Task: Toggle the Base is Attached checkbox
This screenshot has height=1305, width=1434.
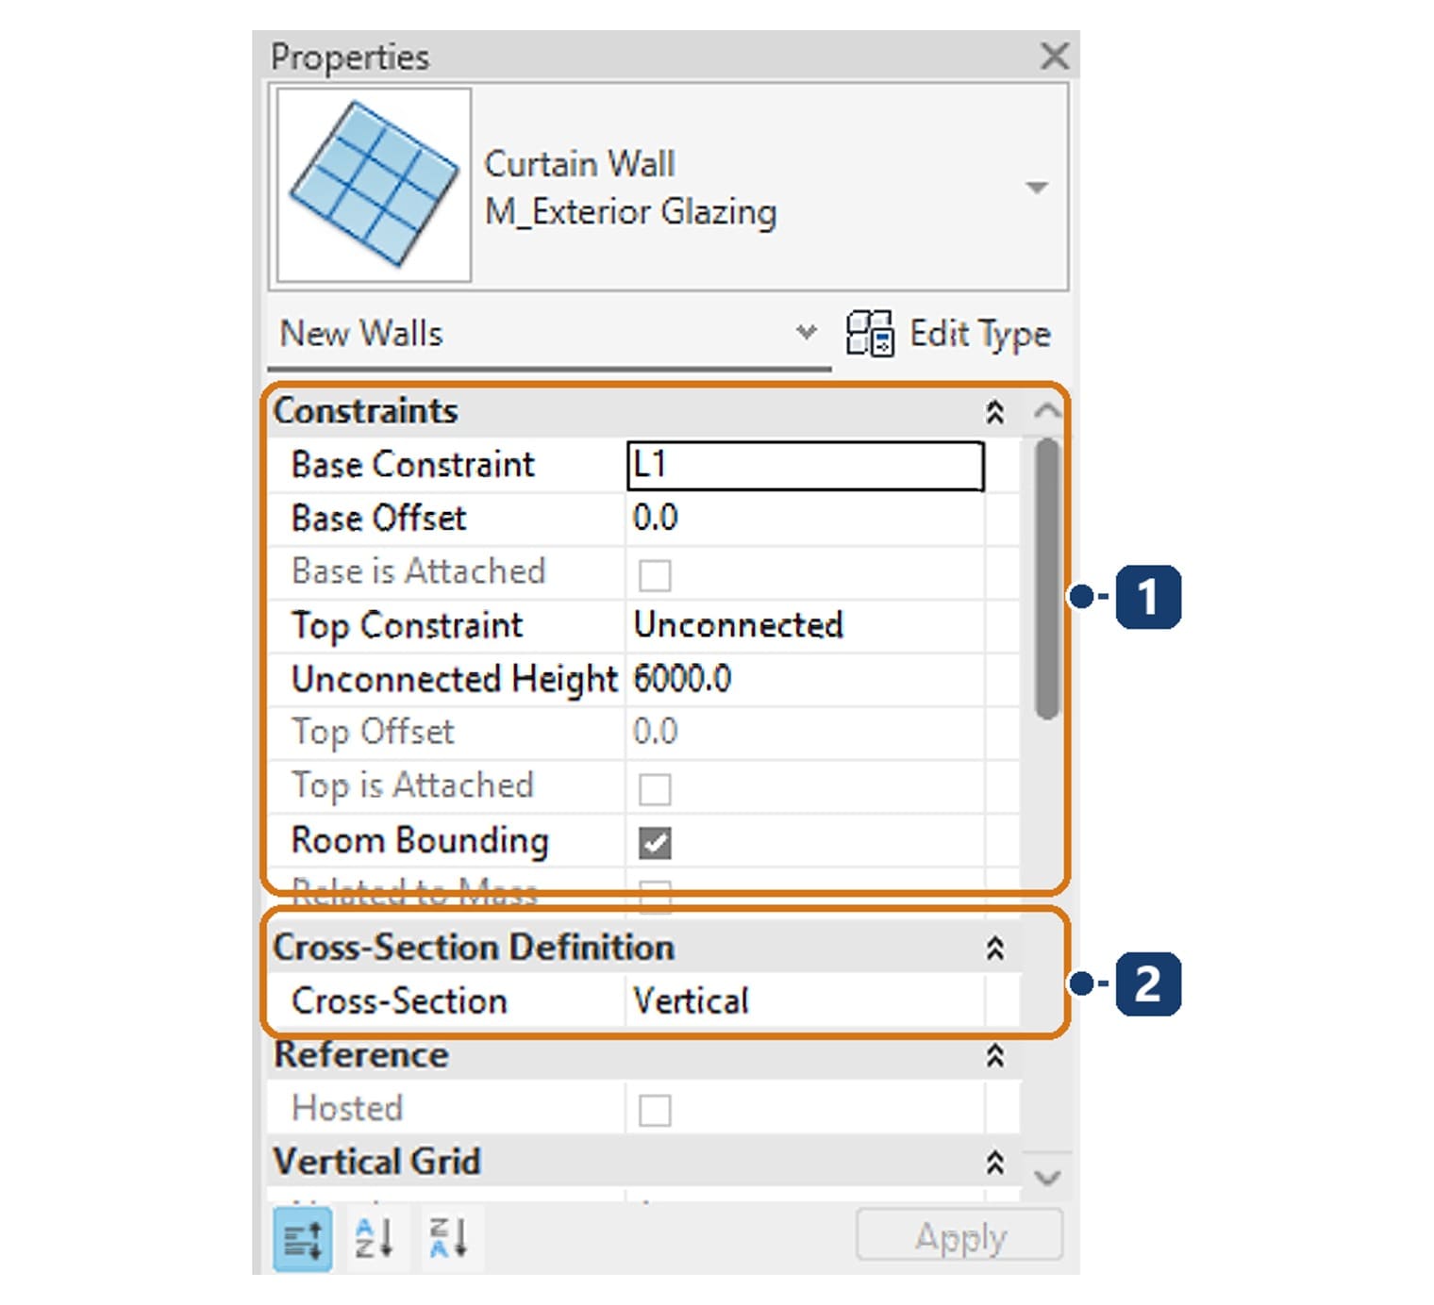Action: [655, 574]
